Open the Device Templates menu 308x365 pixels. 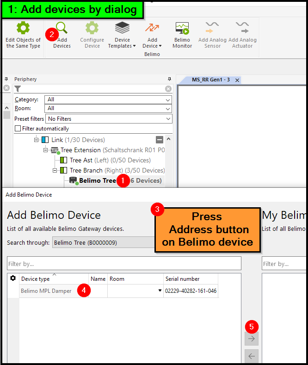pyautogui.click(x=122, y=35)
